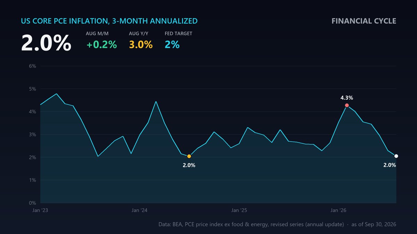
Task: Click the Jan '25 x-axis label
Action: [x=239, y=210]
